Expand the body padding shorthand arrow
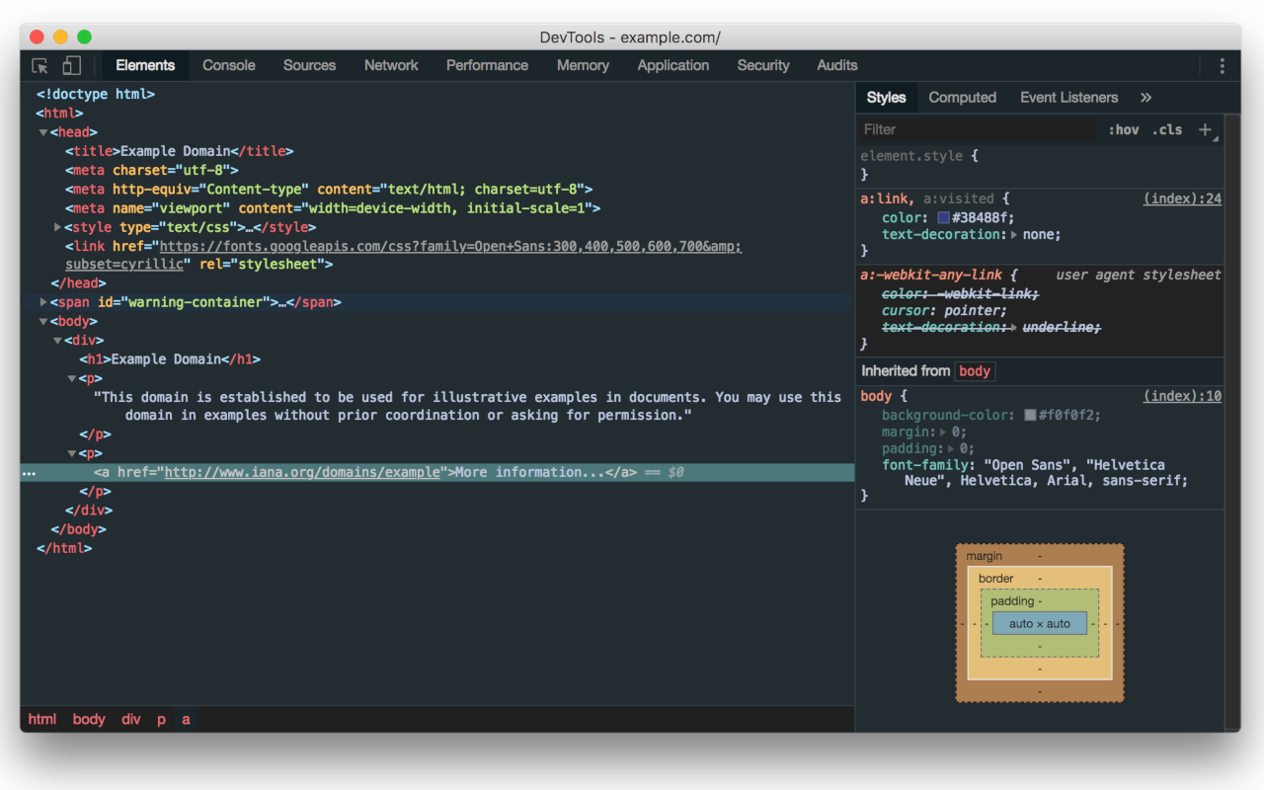The width and height of the screenshot is (1264, 790). click(x=951, y=449)
